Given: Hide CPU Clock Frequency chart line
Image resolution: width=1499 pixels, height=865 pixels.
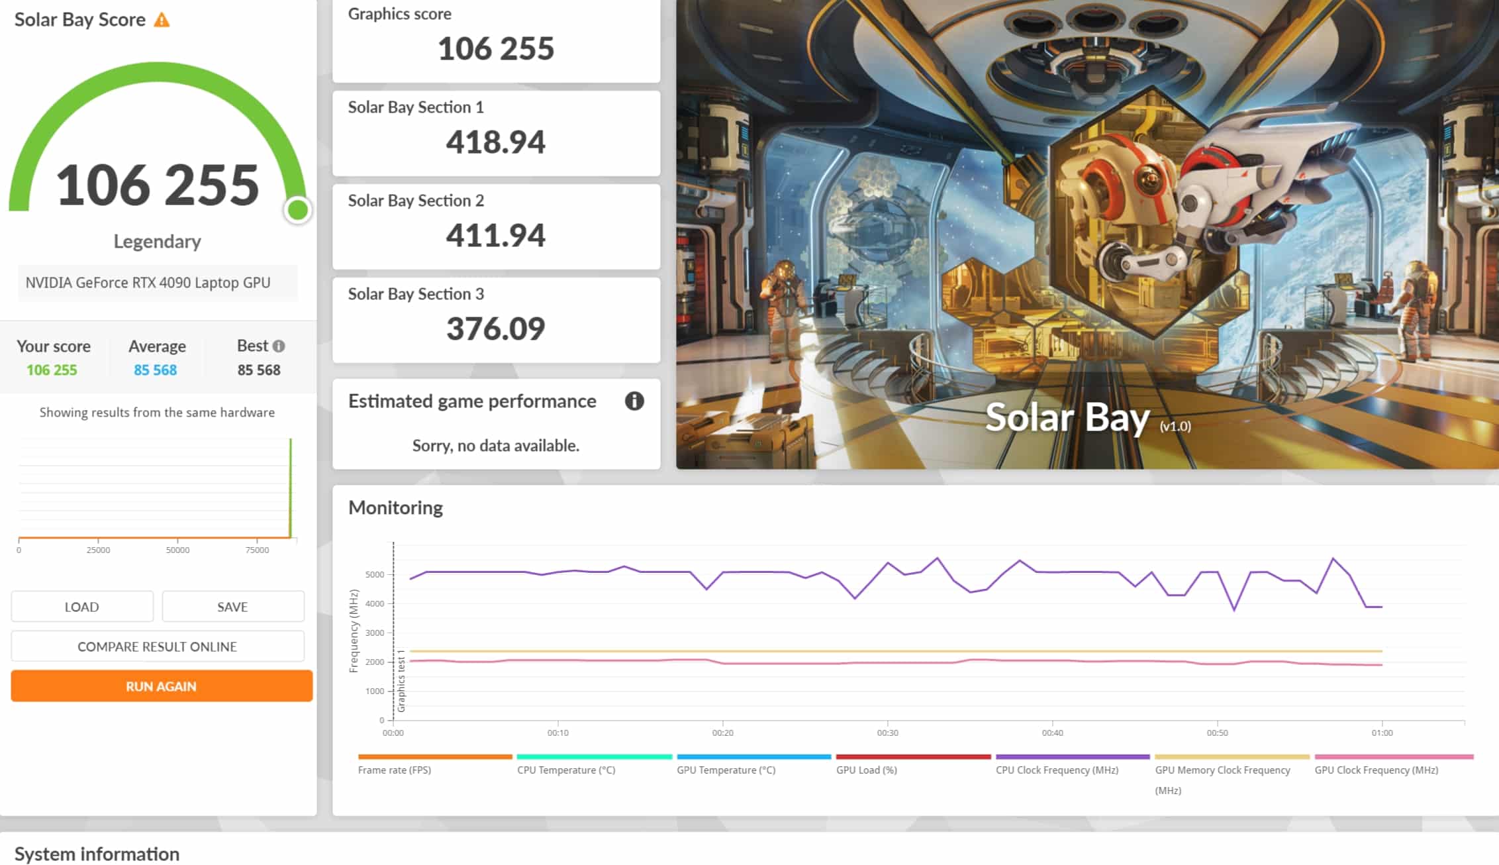Looking at the screenshot, I should (1057, 770).
